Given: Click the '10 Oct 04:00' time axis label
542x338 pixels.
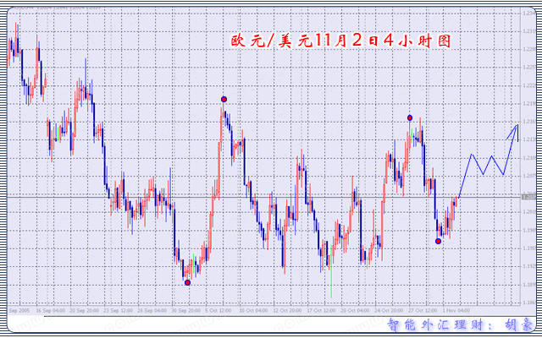Looking at the screenshot, I should [254, 310].
